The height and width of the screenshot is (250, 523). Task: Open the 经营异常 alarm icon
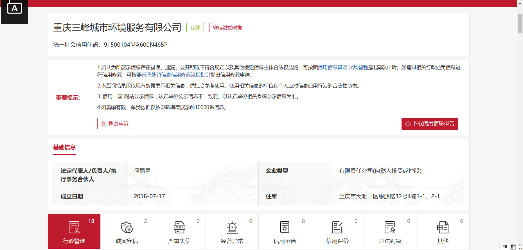tap(232, 228)
